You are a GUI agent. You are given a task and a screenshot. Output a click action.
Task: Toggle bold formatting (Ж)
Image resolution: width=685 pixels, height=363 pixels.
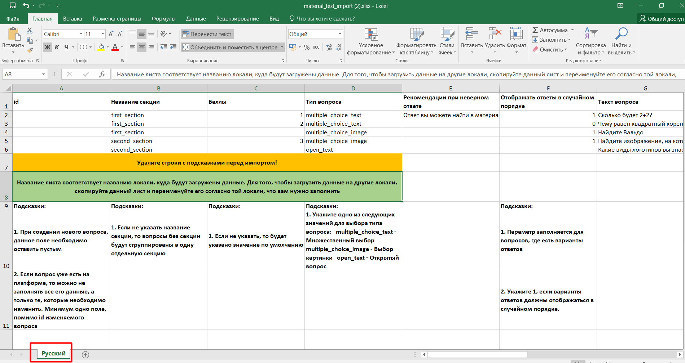pyautogui.click(x=48, y=47)
